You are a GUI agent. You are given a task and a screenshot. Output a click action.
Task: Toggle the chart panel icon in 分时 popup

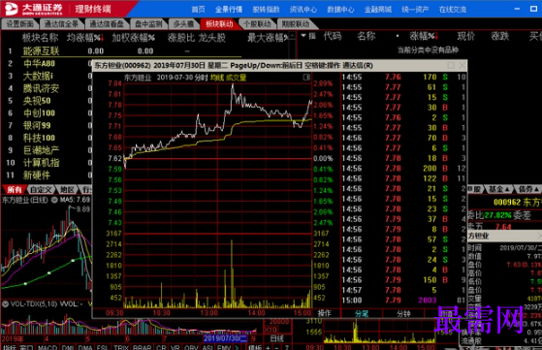click(306, 77)
